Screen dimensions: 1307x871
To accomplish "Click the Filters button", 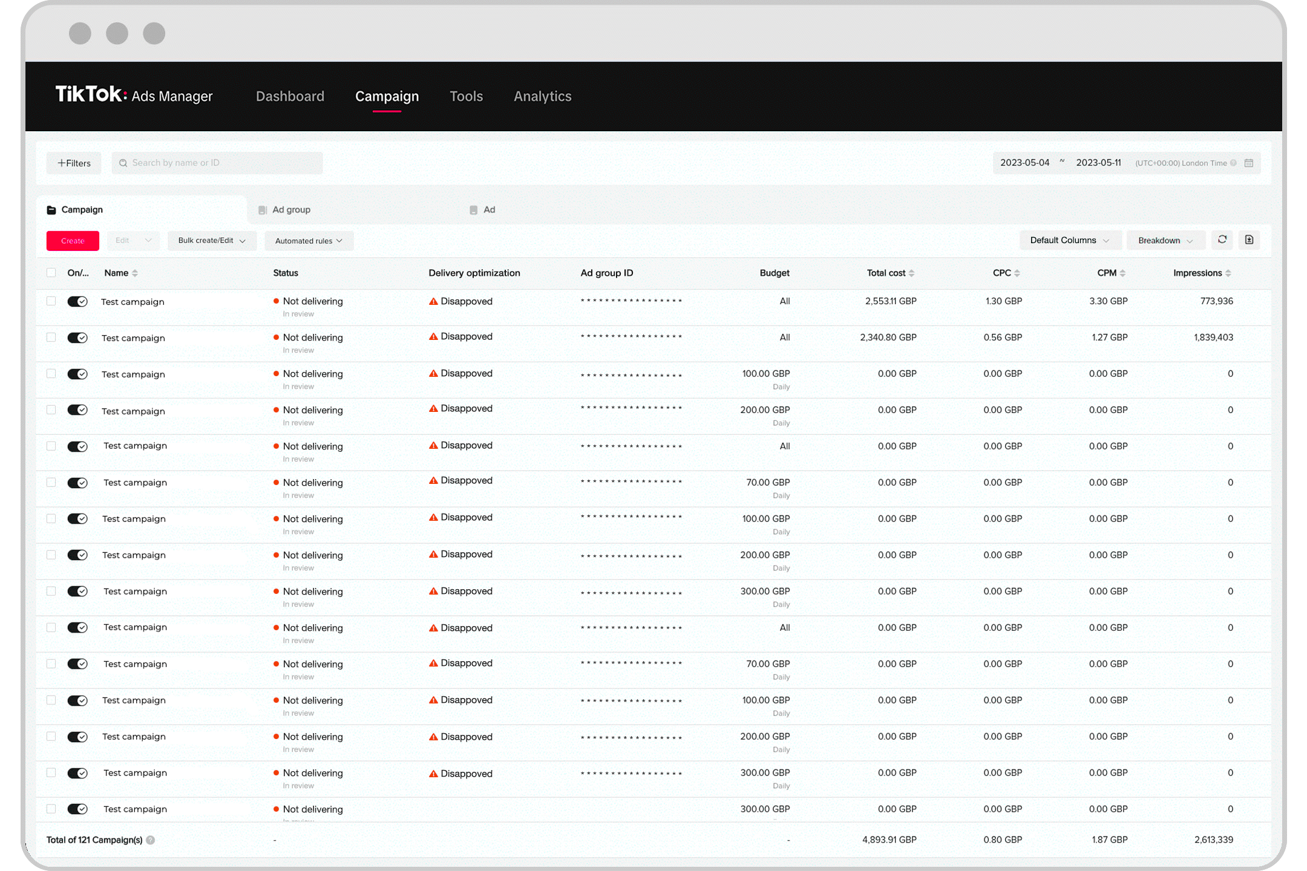I will [x=74, y=163].
